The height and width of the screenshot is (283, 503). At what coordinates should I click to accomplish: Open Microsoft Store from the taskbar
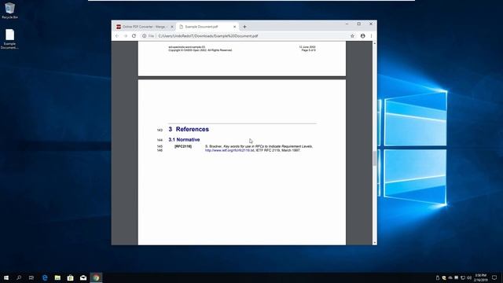pyautogui.click(x=70, y=277)
